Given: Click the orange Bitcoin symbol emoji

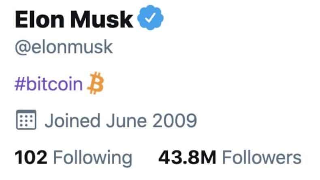Looking at the screenshot, I should (96, 83).
